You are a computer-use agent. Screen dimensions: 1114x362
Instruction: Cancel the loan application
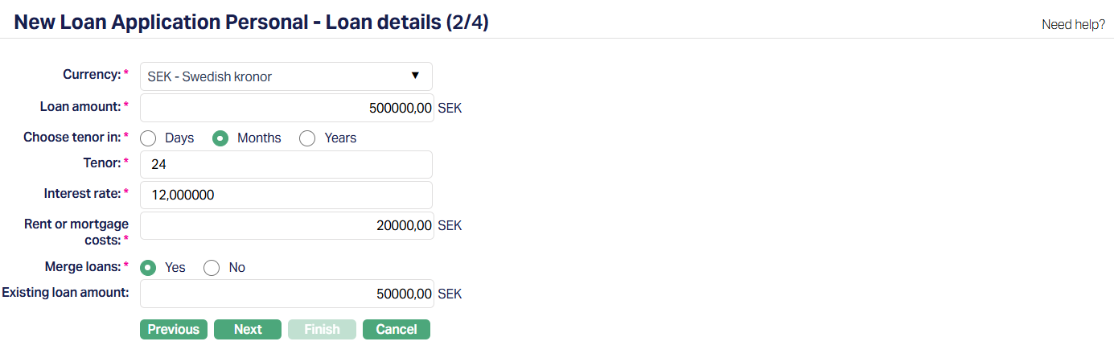[397, 329]
